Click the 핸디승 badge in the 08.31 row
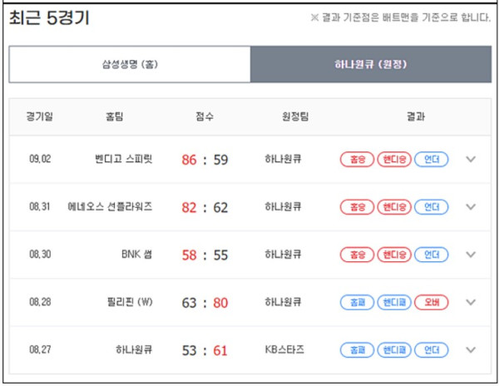This screenshot has height=386, width=499. [394, 207]
